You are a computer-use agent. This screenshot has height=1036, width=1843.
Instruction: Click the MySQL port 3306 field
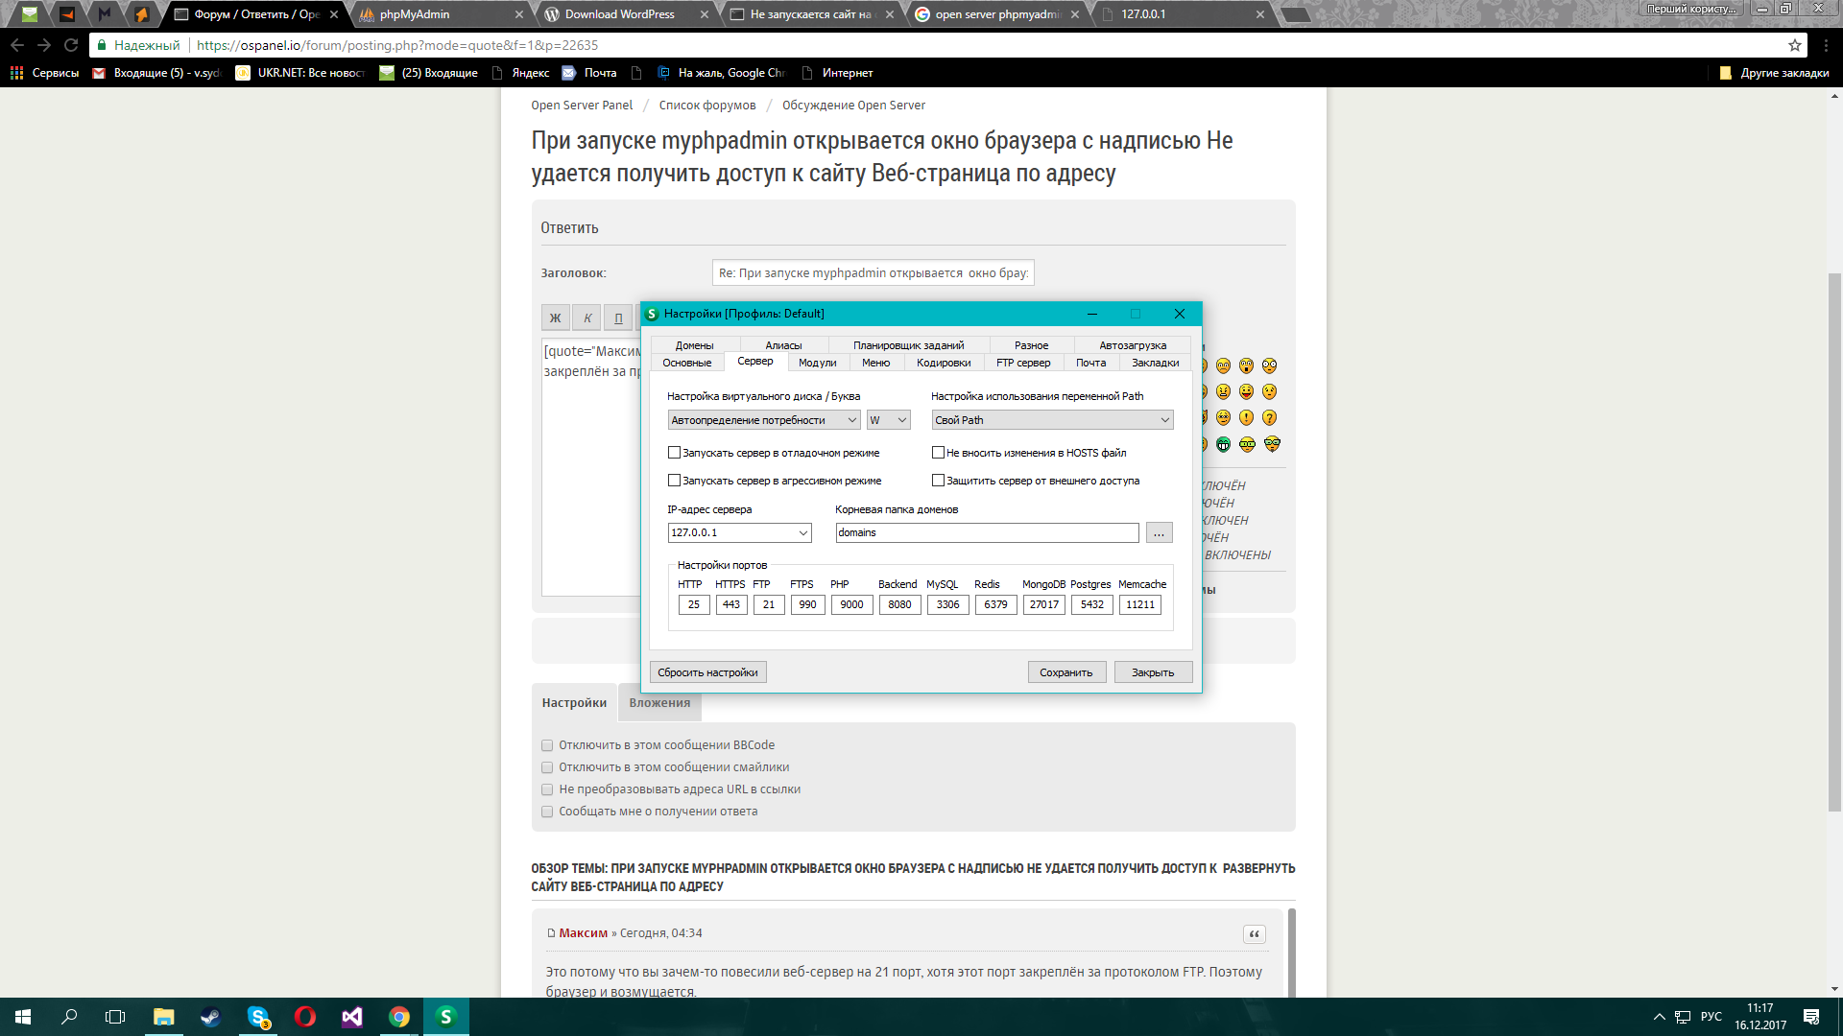947,604
